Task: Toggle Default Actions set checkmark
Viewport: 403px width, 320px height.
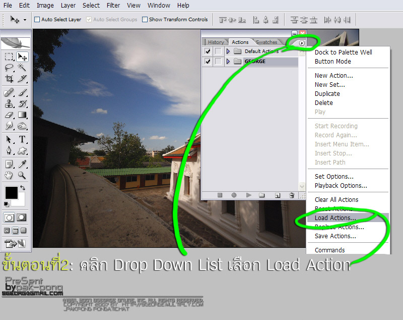Action: pos(208,51)
